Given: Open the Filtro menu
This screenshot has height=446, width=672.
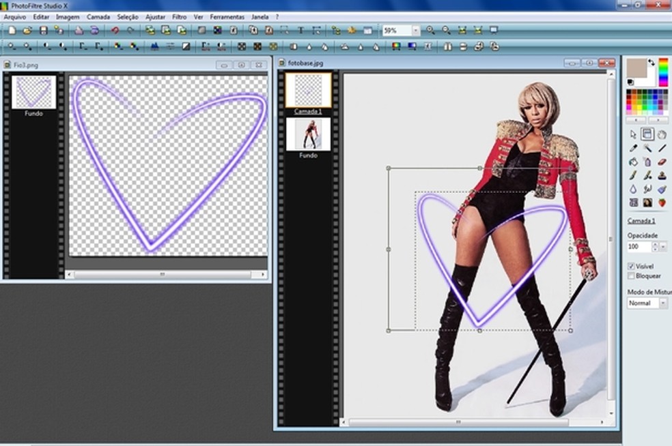Looking at the screenshot, I should 179,17.
